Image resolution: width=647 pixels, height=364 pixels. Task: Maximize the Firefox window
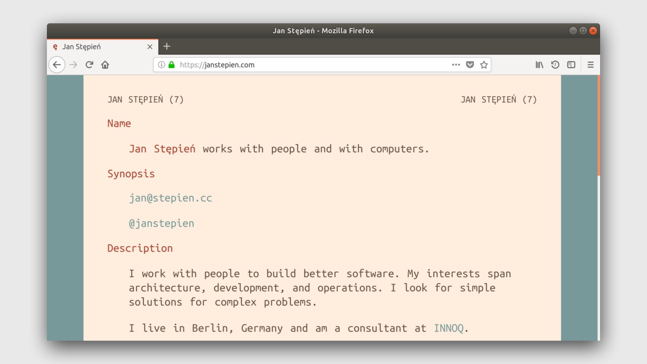[583, 31]
